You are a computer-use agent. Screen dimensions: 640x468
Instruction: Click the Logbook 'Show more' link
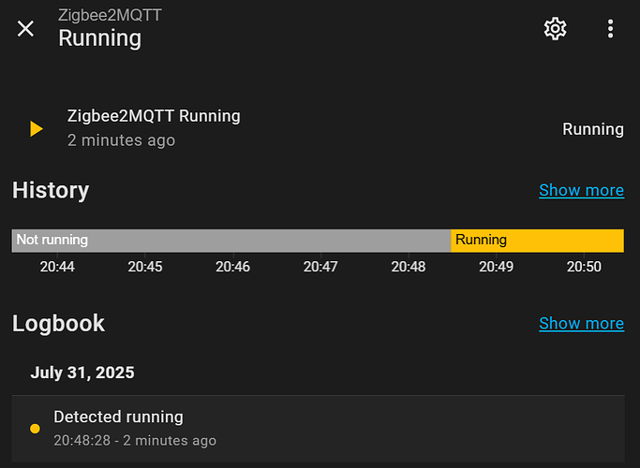coord(581,323)
